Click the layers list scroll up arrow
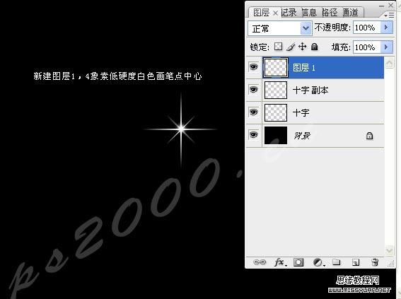This screenshot has width=401, height=299. coord(389,63)
